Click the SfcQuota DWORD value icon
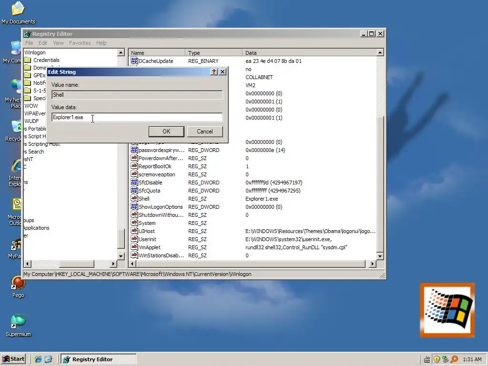The height and width of the screenshot is (366, 488). pyautogui.click(x=134, y=190)
